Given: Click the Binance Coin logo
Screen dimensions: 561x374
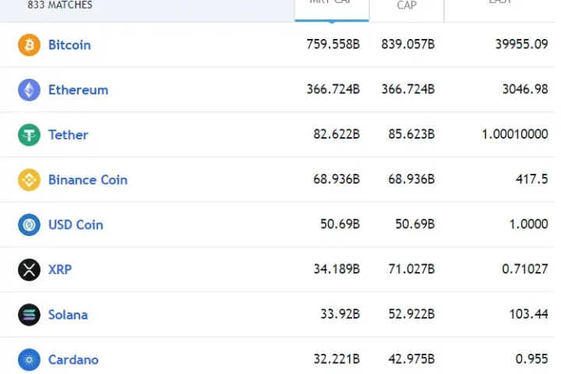Looking at the screenshot, I should 29,180.
